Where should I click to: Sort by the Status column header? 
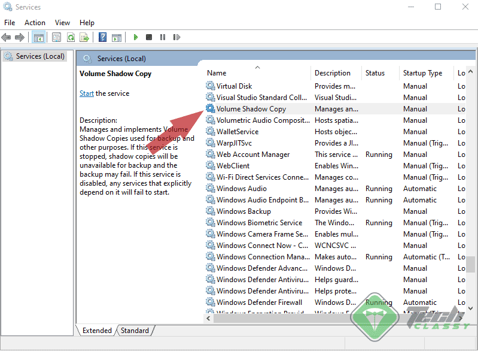380,73
